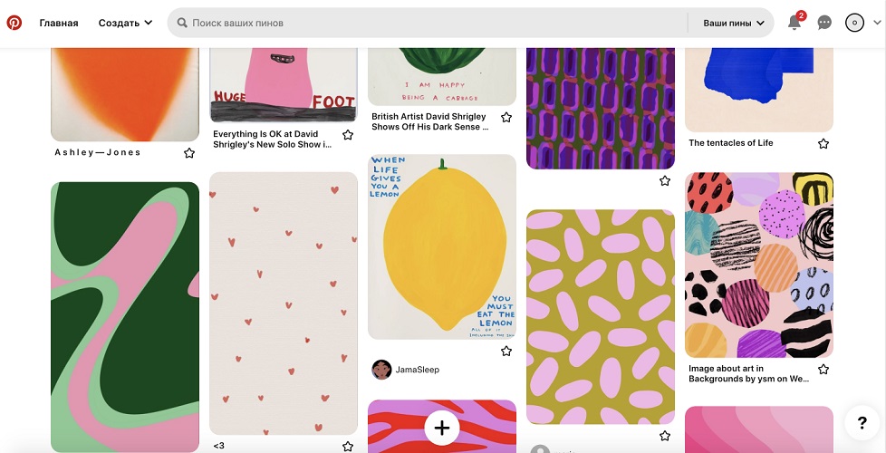Open Everything Is OK at David Shrigley link
This screenshot has width=886, height=453.
click(272, 139)
